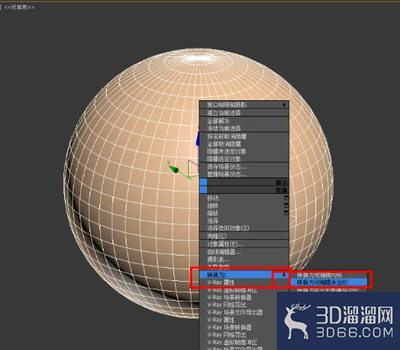This screenshot has height=350, width=400.
Task: Click the <<已禁用>> viewport label
Action: click(19, 7)
